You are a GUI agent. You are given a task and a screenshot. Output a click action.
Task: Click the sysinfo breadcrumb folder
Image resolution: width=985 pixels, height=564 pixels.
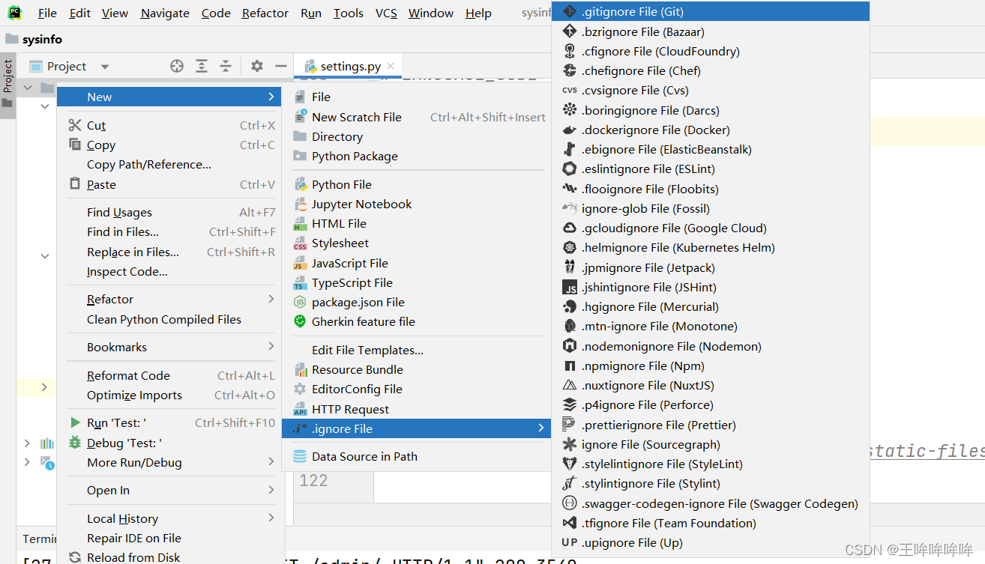coord(34,39)
